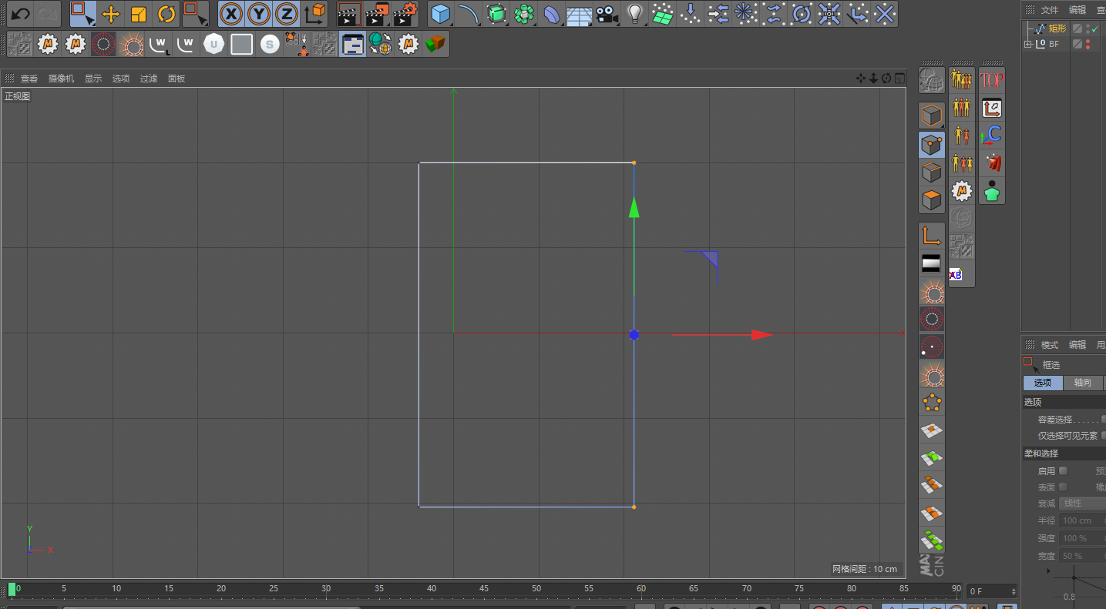
Task: Select the highlighted points mode cube icon
Action: click(932, 144)
